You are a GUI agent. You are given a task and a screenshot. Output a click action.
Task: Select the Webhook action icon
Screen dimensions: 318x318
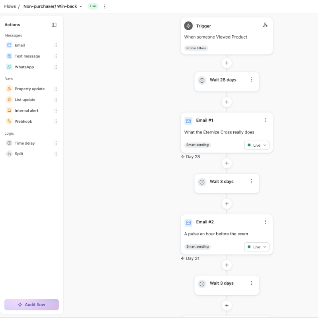[x=9, y=121]
